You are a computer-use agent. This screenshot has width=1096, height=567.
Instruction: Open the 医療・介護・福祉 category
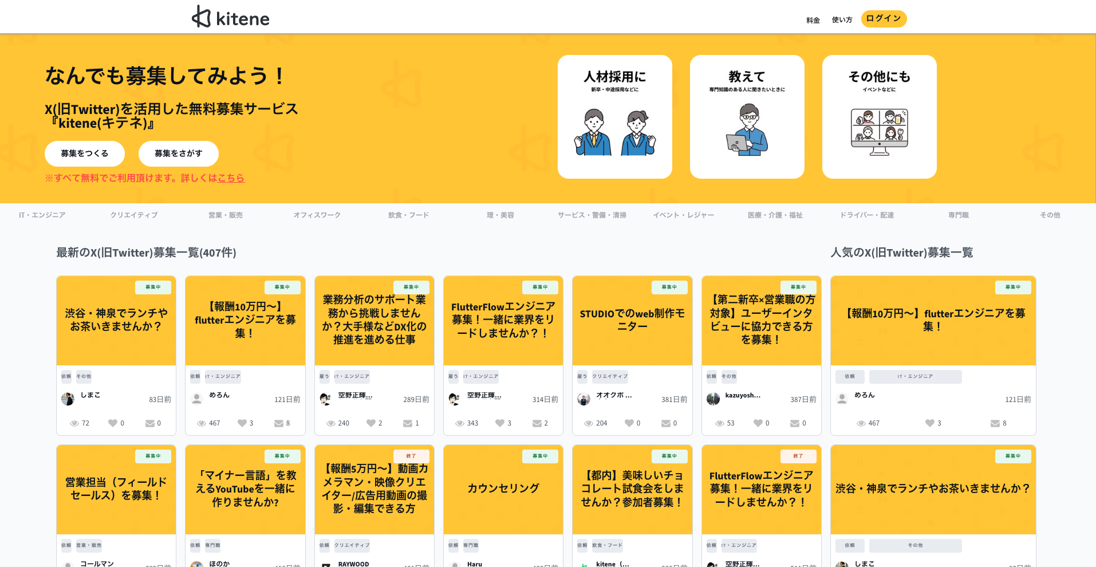pos(775,215)
